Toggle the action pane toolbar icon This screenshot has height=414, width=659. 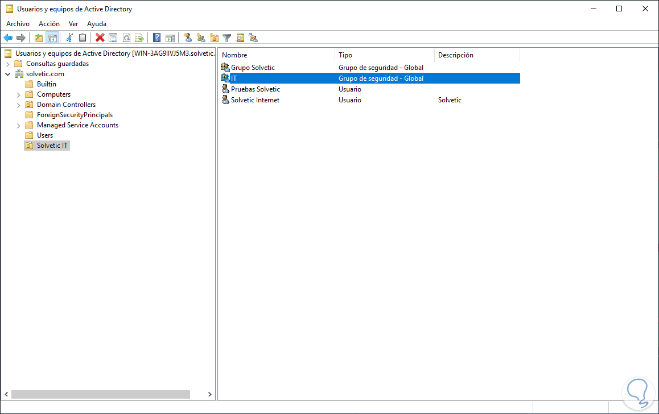point(170,38)
